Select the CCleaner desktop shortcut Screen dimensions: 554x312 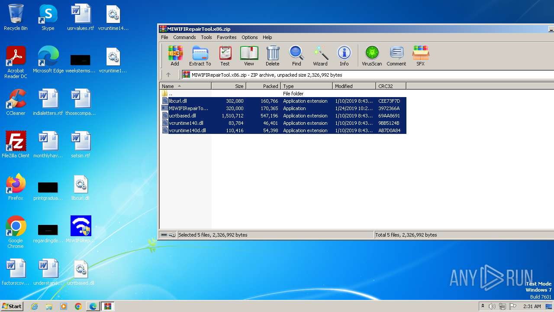tap(16, 102)
